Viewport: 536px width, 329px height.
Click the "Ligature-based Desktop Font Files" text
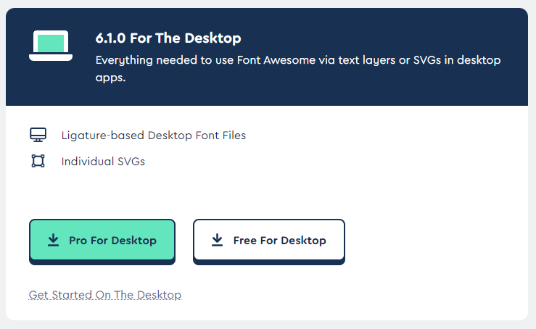coord(154,135)
